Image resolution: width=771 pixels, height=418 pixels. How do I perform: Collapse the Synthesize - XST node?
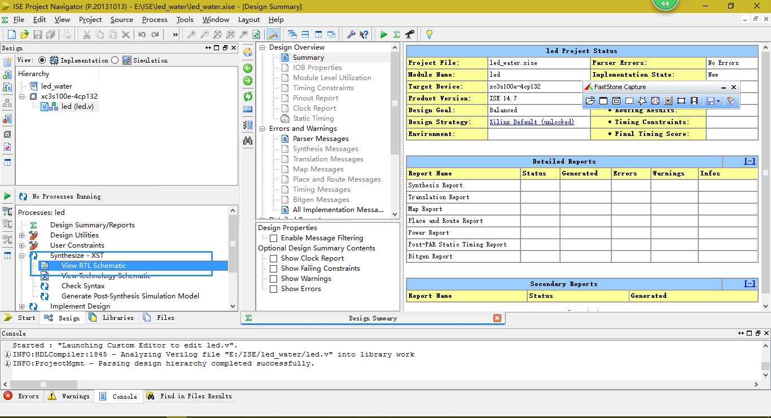tap(21, 256)
